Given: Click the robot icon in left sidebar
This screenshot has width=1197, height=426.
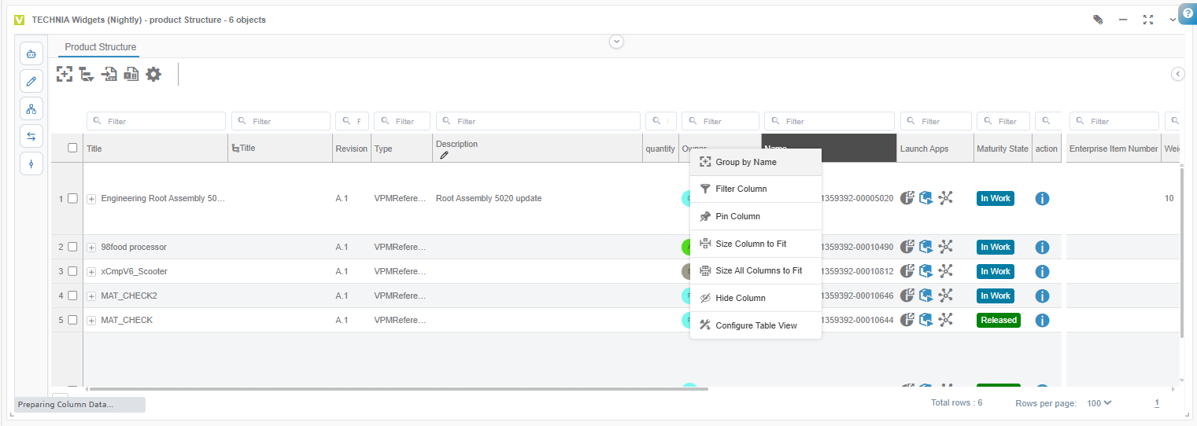Looking at the screenshot, I should [x=31, y=54].
